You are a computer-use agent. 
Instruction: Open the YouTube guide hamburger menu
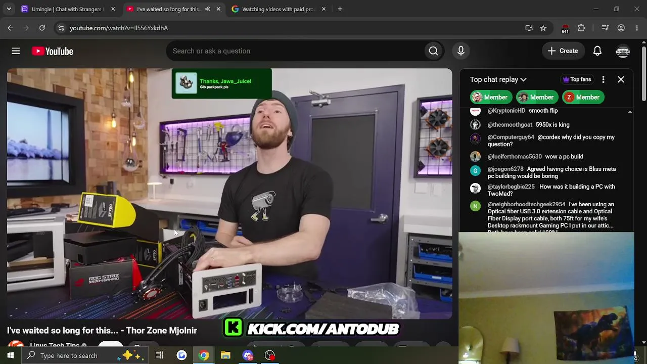(16, 51)
